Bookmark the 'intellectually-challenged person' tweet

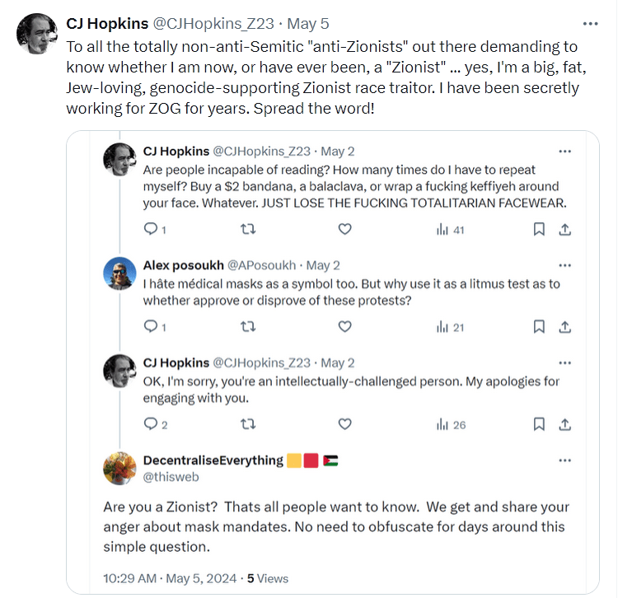tap(539, 424)
